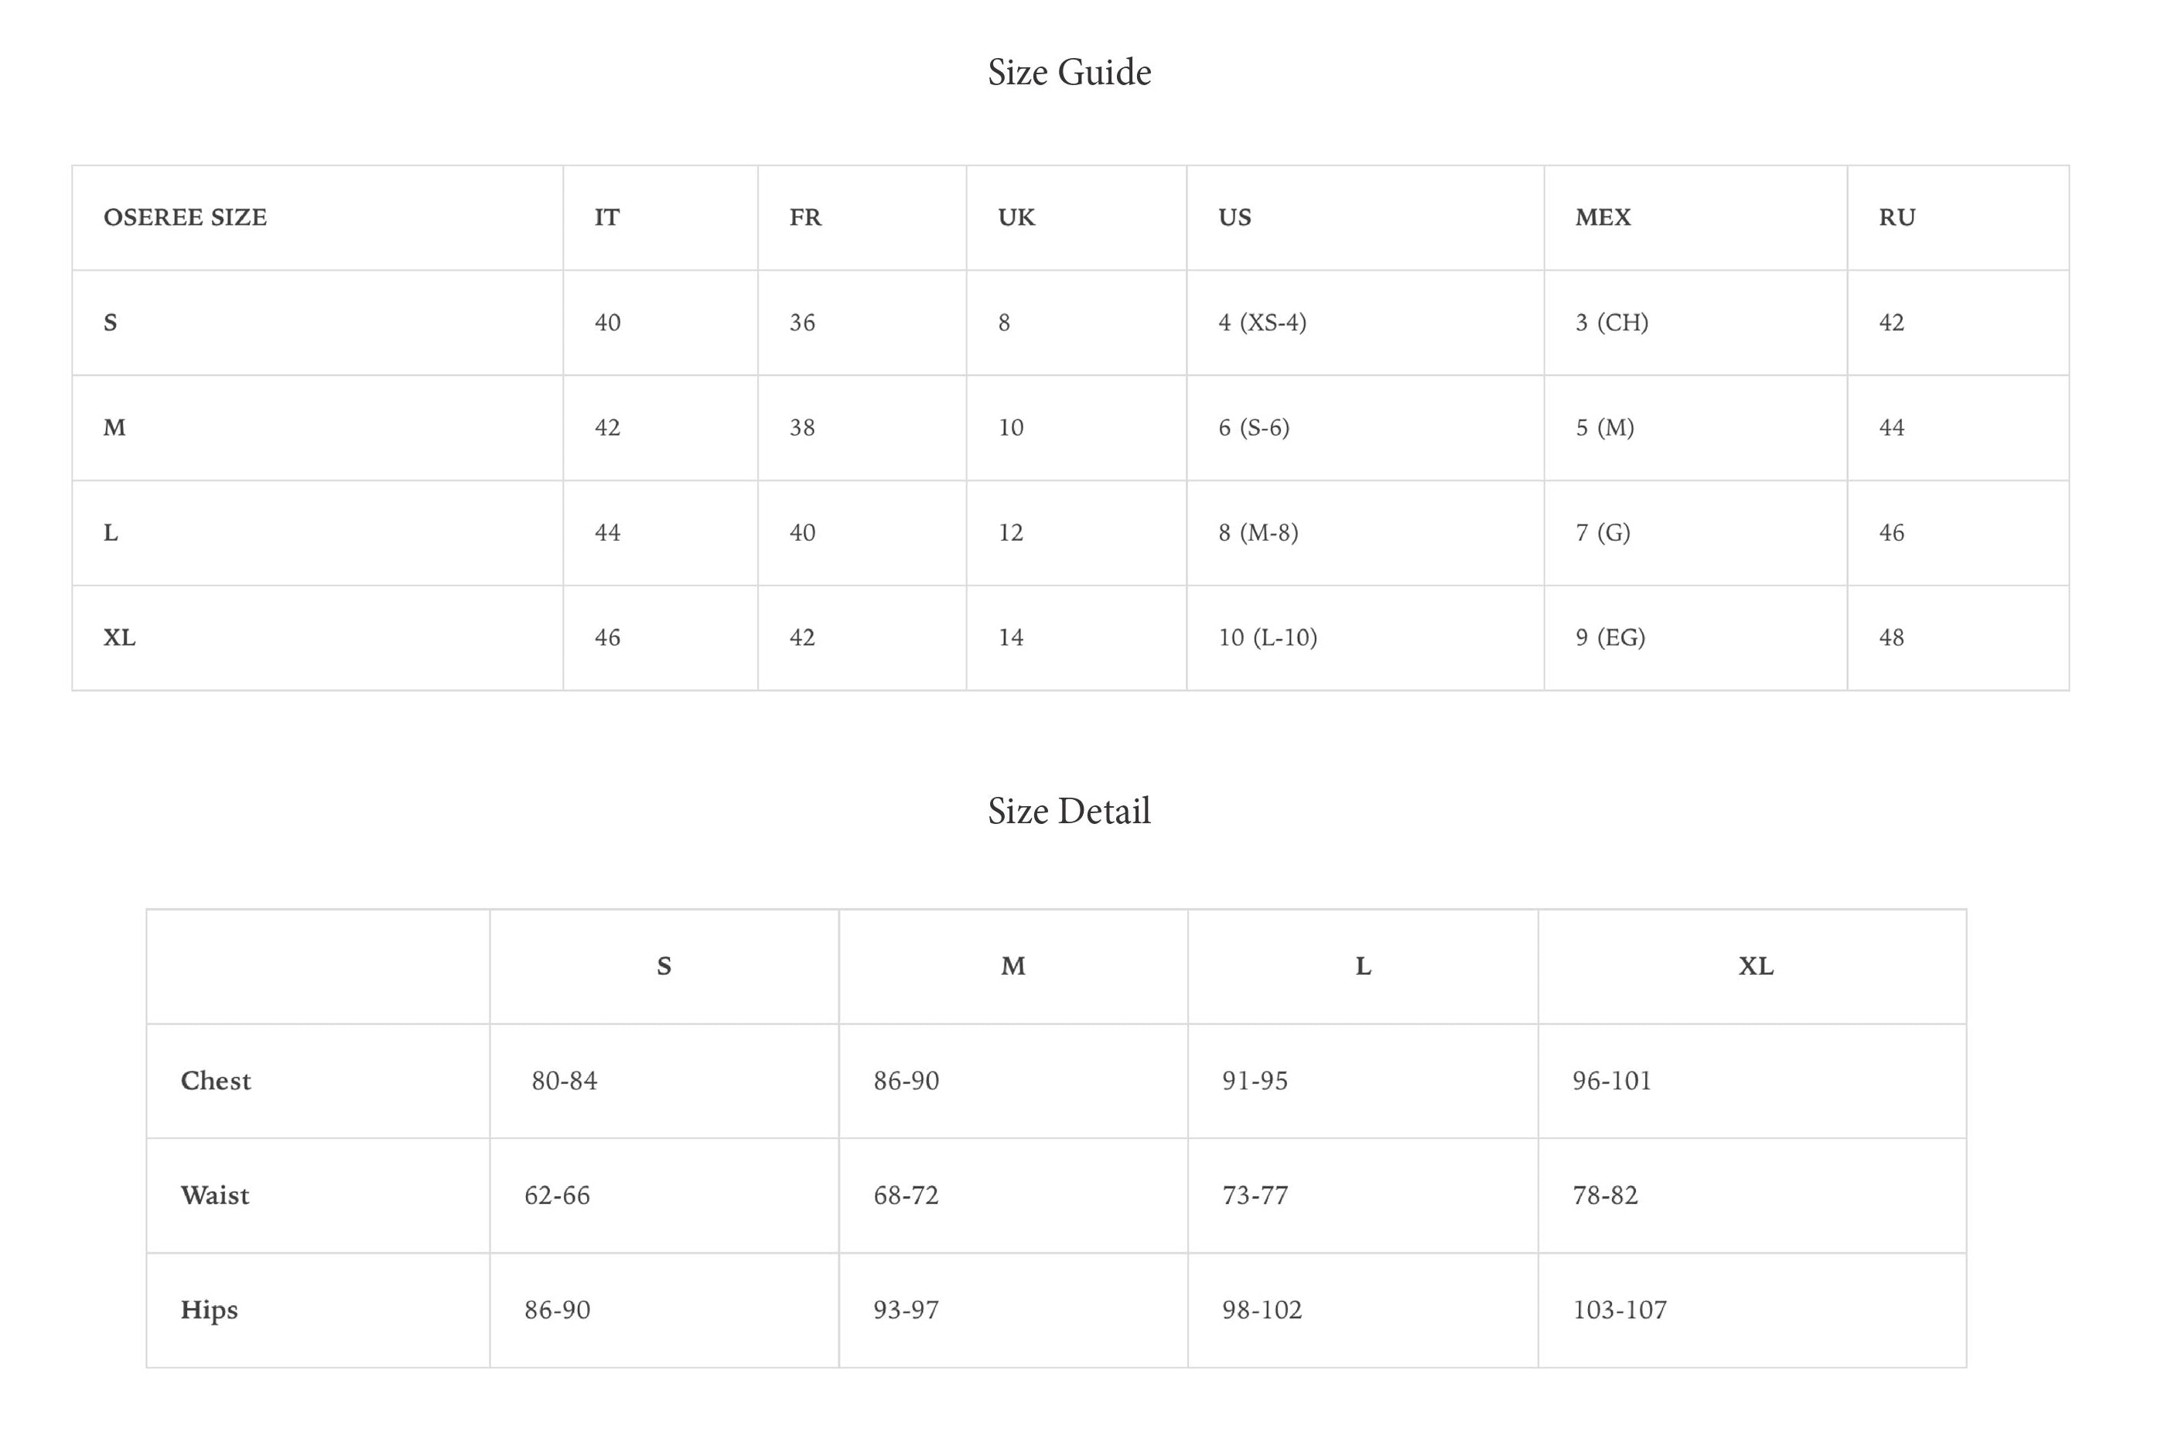Click the Size Guide heading
The image size is (2165, 1446).
click(x=1070, y=72)
